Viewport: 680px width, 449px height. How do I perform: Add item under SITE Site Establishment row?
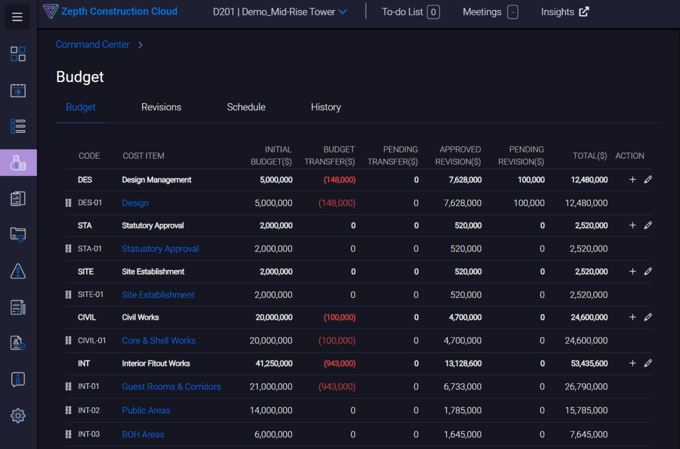tap(633, 271)
